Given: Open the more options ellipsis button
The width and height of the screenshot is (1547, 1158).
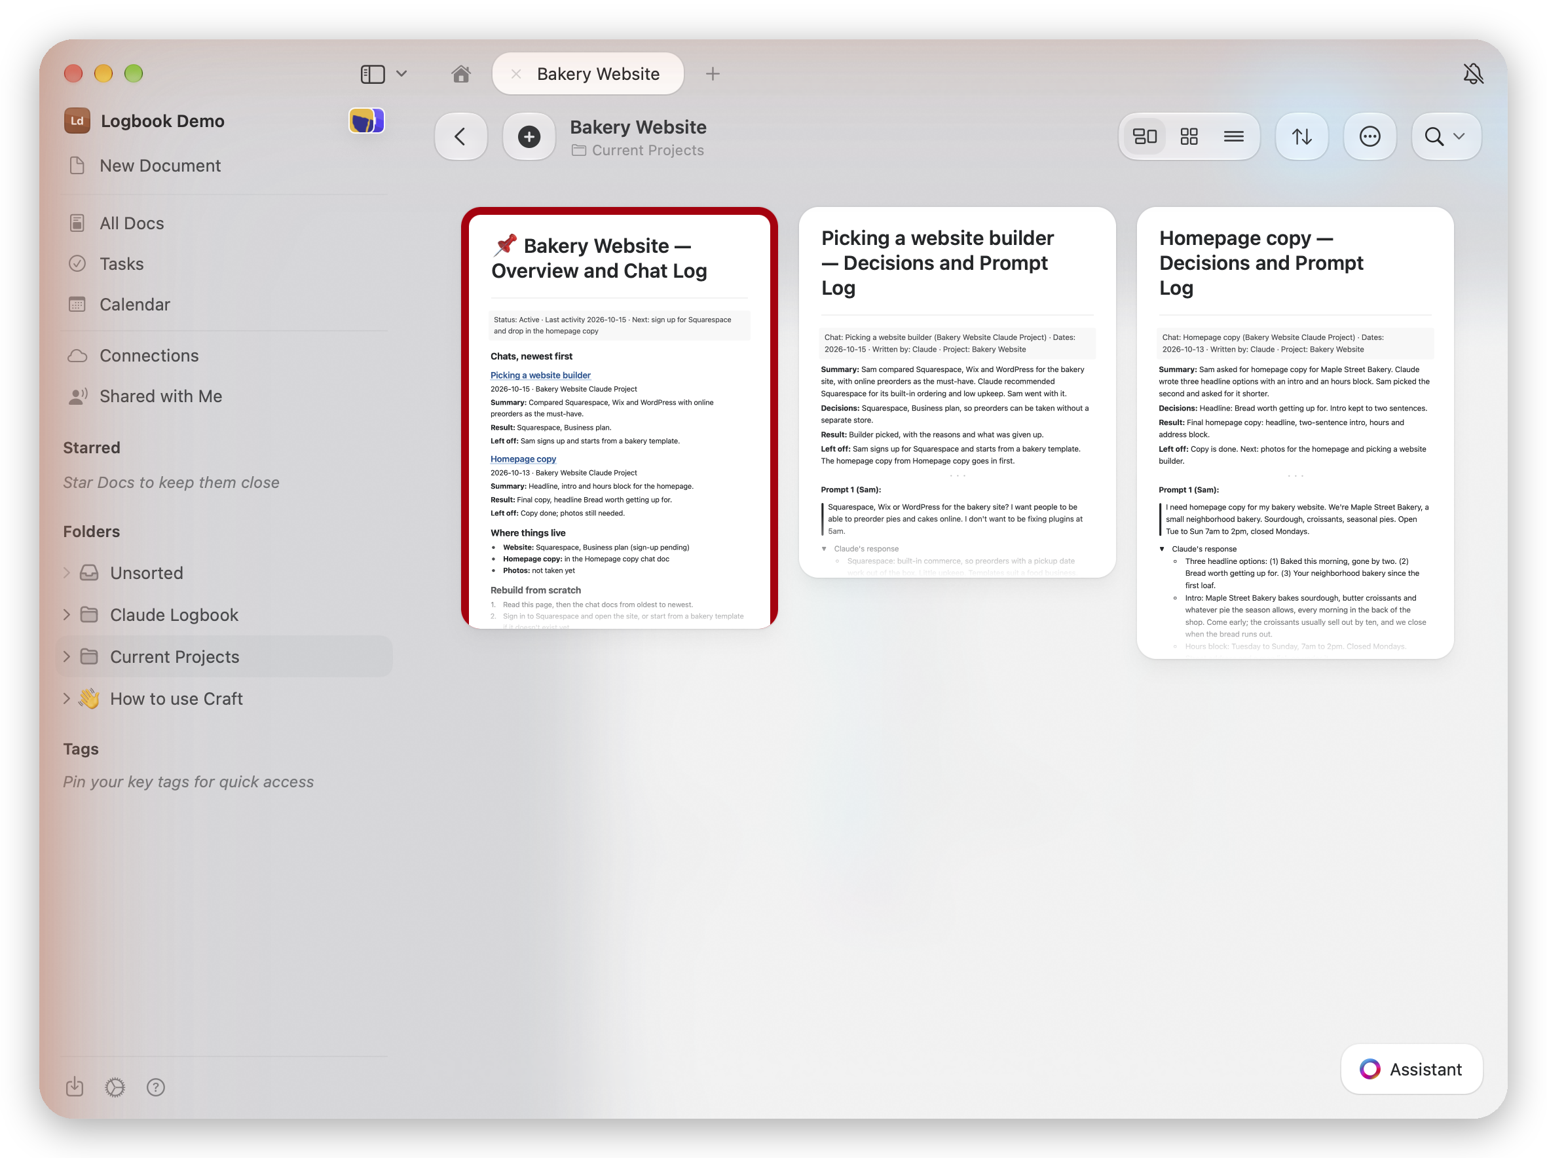Looking at the screenshot, I should (x=1370, y=136).
